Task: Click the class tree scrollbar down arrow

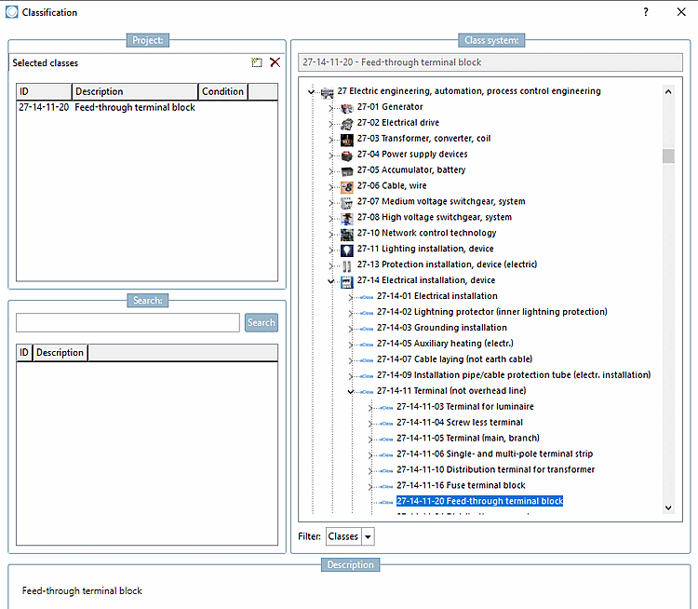Action: 668,507
